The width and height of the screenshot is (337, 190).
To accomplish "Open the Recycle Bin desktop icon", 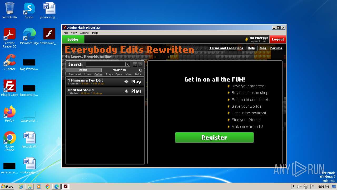I will coord(9,11).
